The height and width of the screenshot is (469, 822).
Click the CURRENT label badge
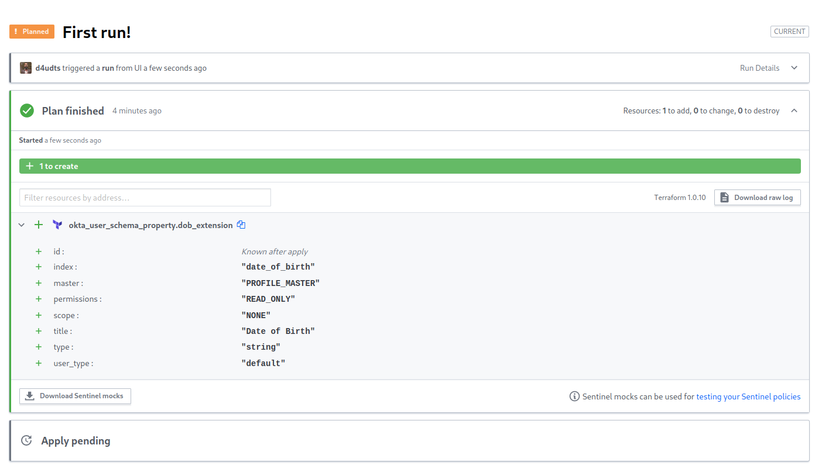point(789,32)
